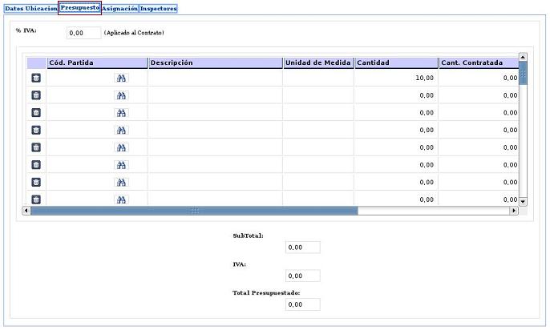The height and width of the screenshot is (330, 550).
Task: Focus the SubTotal field
Action: (302, 247)
